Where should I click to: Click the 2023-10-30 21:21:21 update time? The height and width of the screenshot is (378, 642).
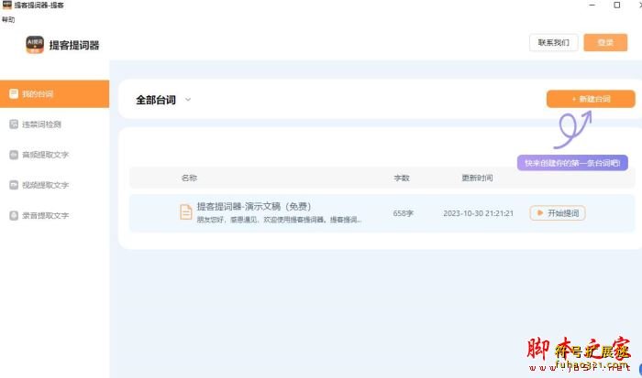[478, 213]
